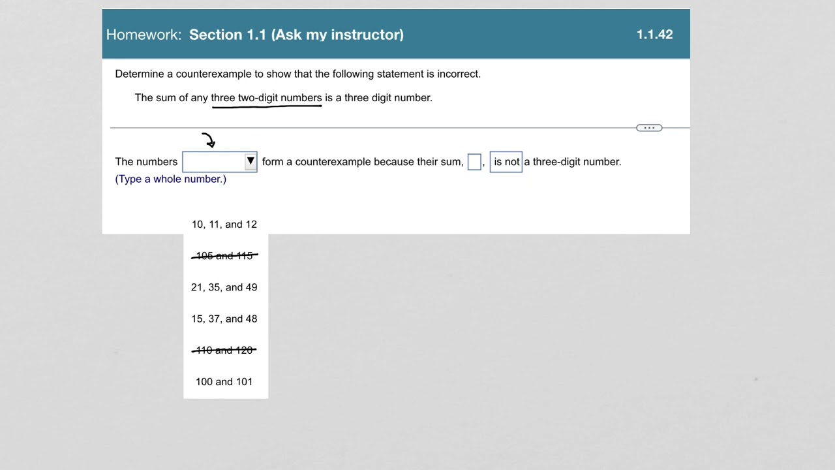This screenshot has height=470, width=835.
Task: Click the ellipsis more-options button
Action: pos(649,128)
